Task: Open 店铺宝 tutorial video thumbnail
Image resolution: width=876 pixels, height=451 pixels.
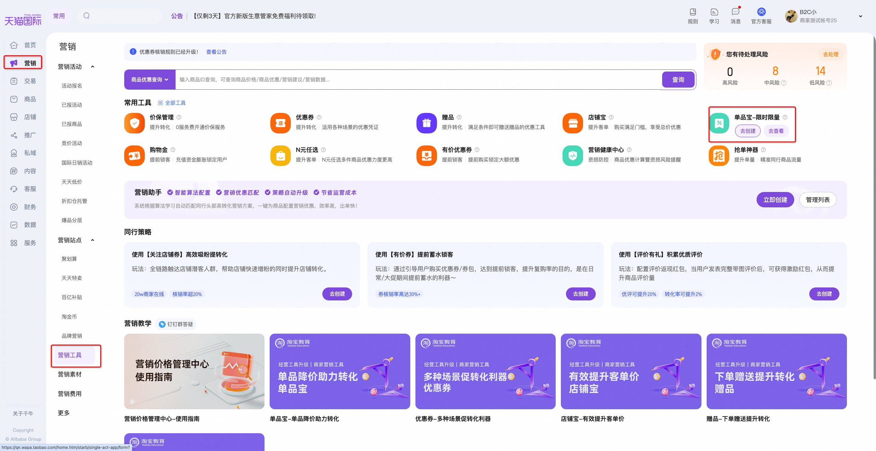Action: point(631,371)
